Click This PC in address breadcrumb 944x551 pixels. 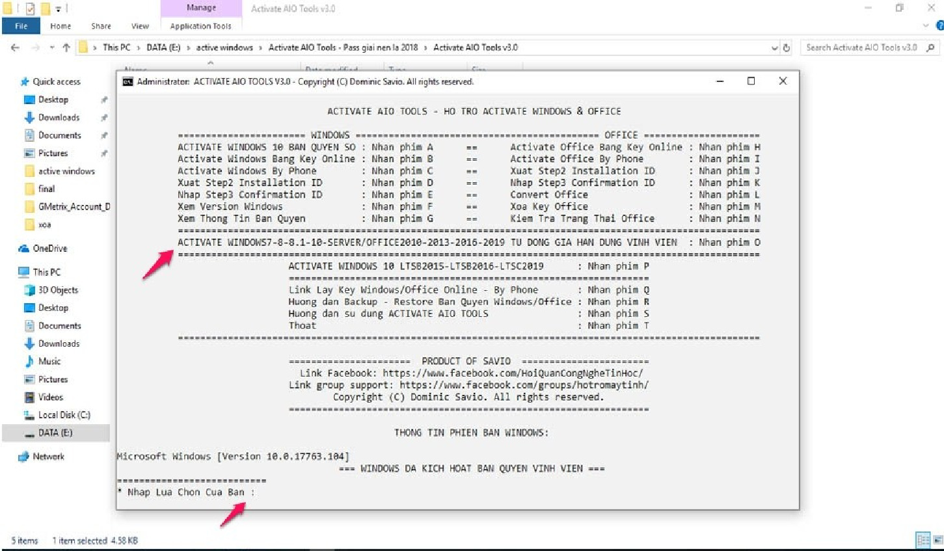(x=116, y=47)
